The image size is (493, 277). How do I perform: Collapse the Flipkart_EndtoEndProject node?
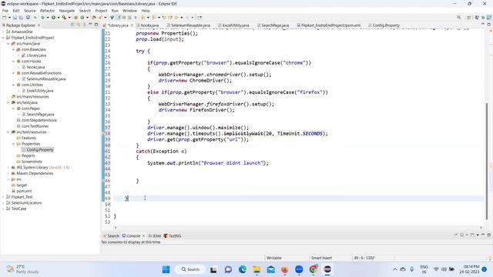point(3,38)
